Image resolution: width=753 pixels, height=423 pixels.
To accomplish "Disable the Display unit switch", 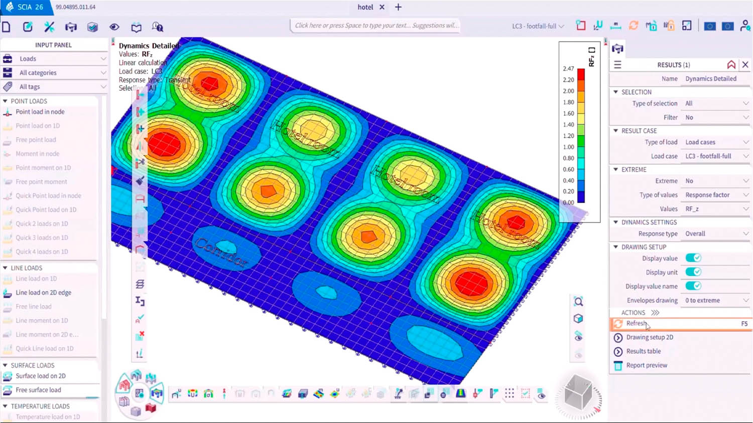I will click(693, 272).
